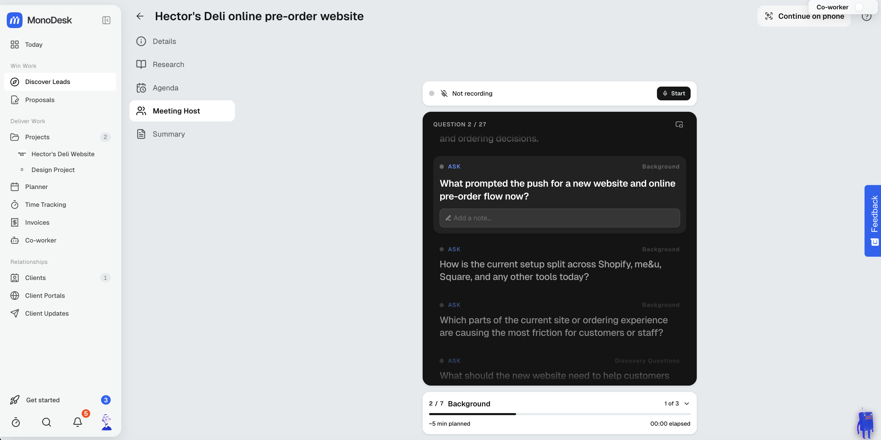Click Continue on phone button
The image size is (881, 440).
click(804, 16)
